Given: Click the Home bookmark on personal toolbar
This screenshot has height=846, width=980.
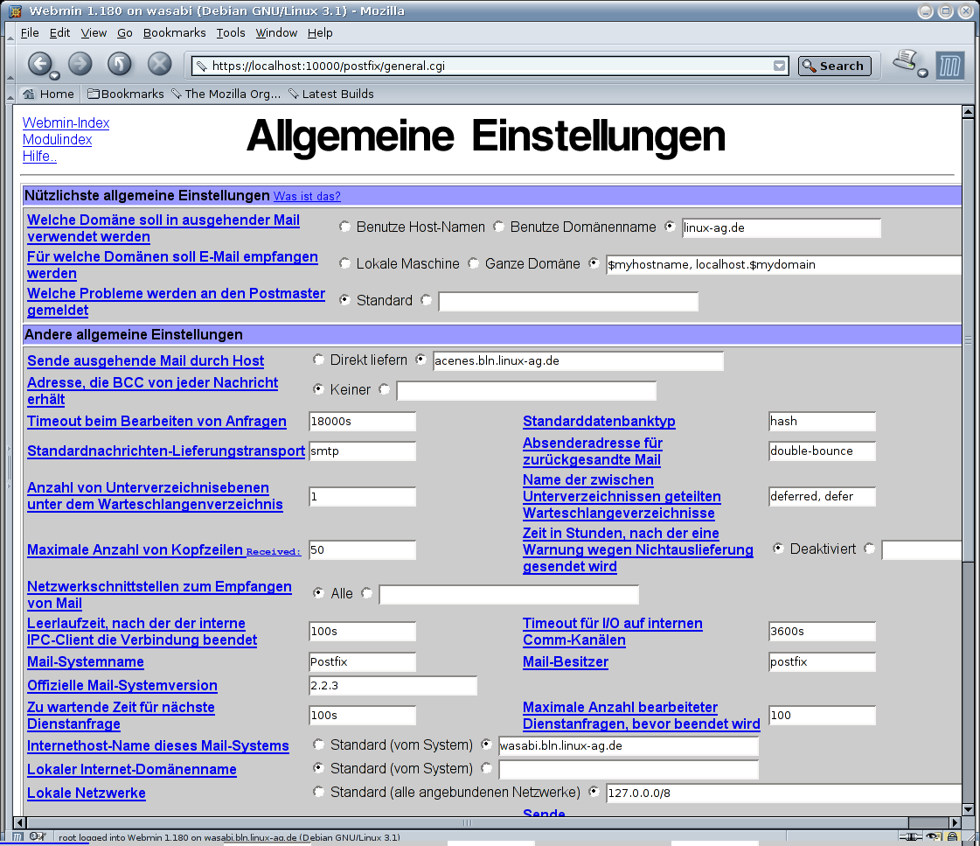Looking at the screenshot, I should tap(48, 94).
